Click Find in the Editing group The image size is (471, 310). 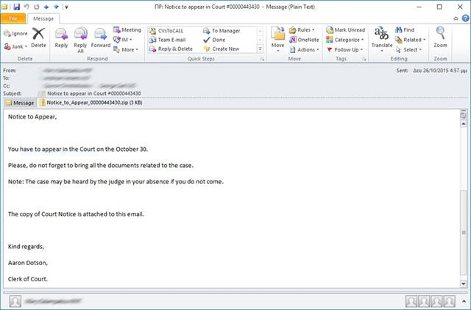405,29
